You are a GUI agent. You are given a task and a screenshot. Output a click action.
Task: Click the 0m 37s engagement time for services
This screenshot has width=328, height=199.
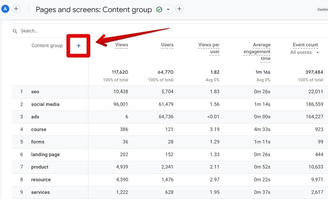(x=262, y=192)
